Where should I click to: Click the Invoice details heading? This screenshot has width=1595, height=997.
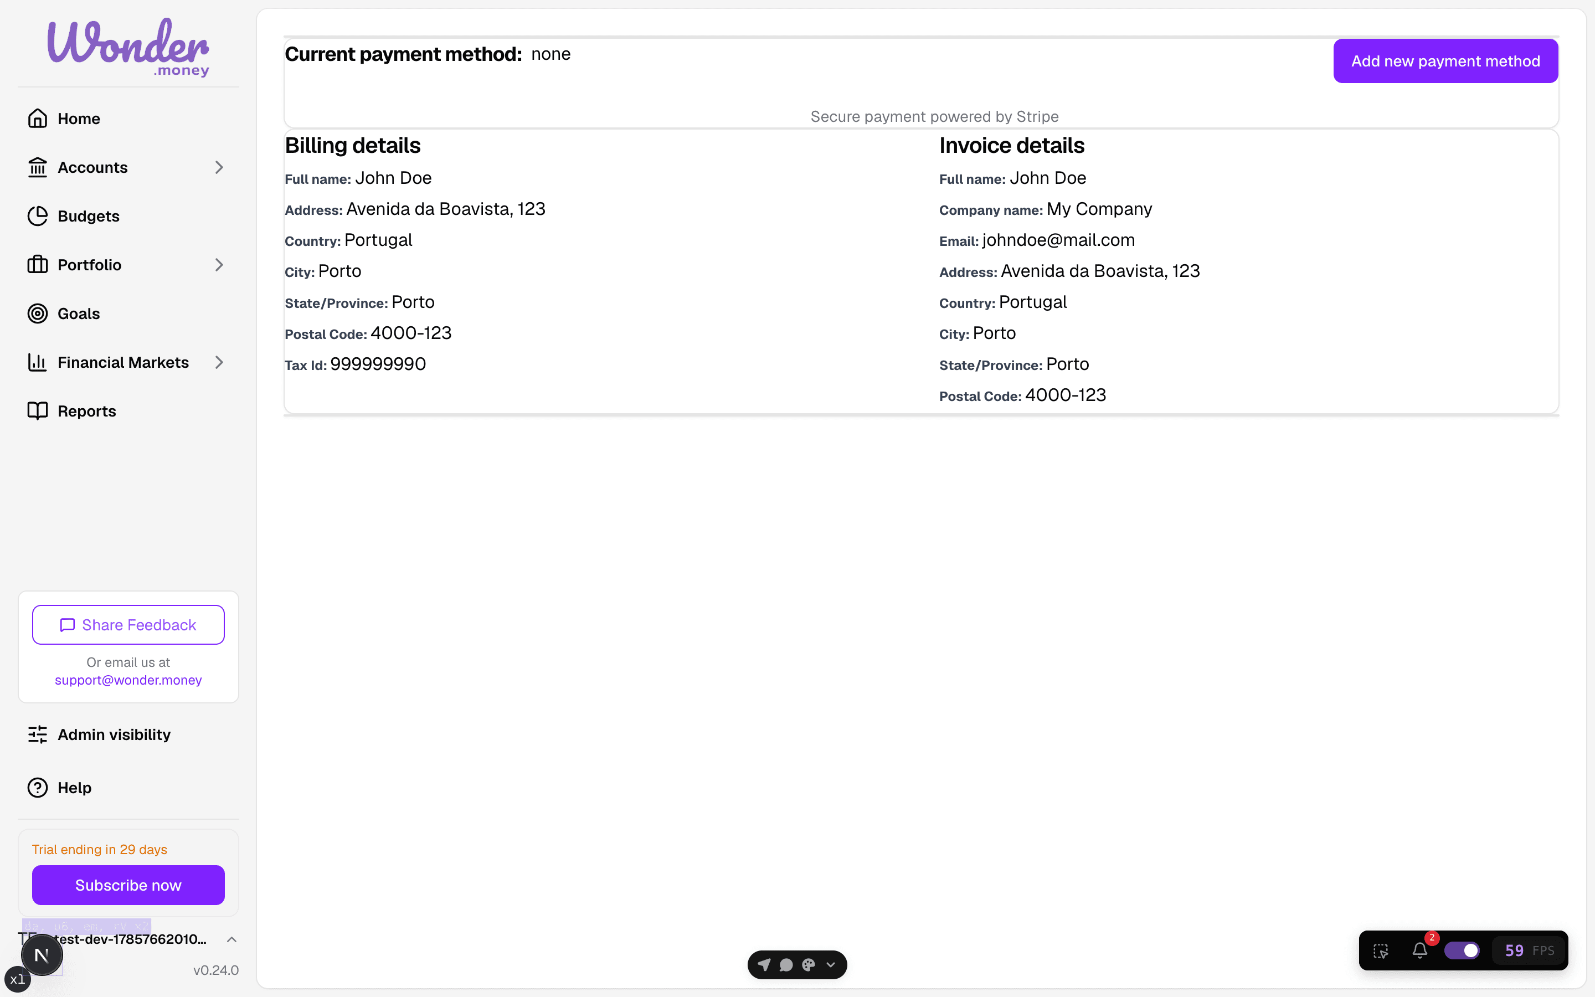1012,145
